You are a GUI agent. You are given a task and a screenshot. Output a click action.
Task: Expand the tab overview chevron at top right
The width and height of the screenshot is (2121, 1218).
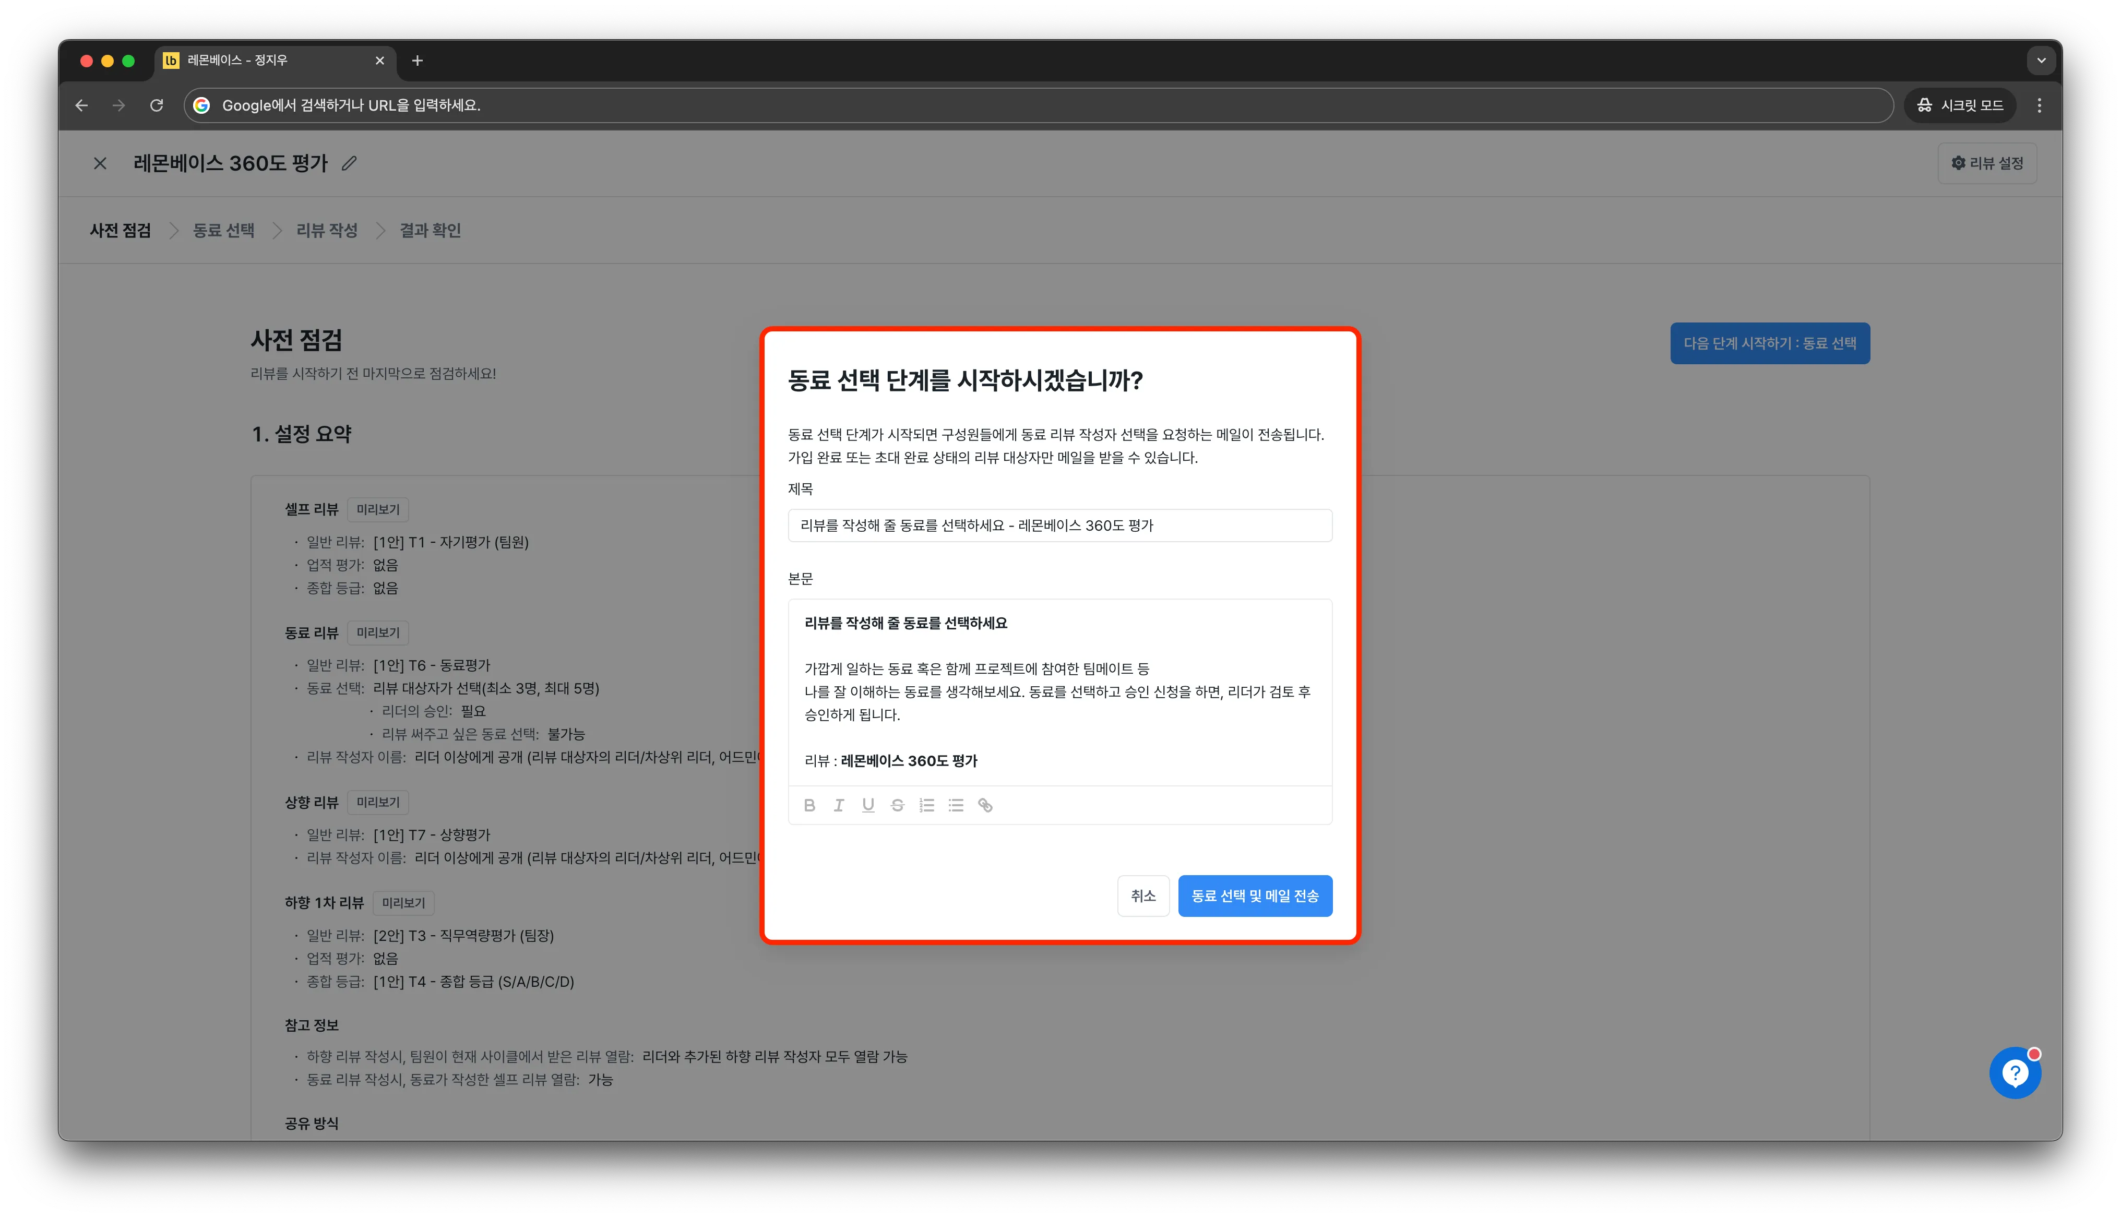pos(2041,60)
